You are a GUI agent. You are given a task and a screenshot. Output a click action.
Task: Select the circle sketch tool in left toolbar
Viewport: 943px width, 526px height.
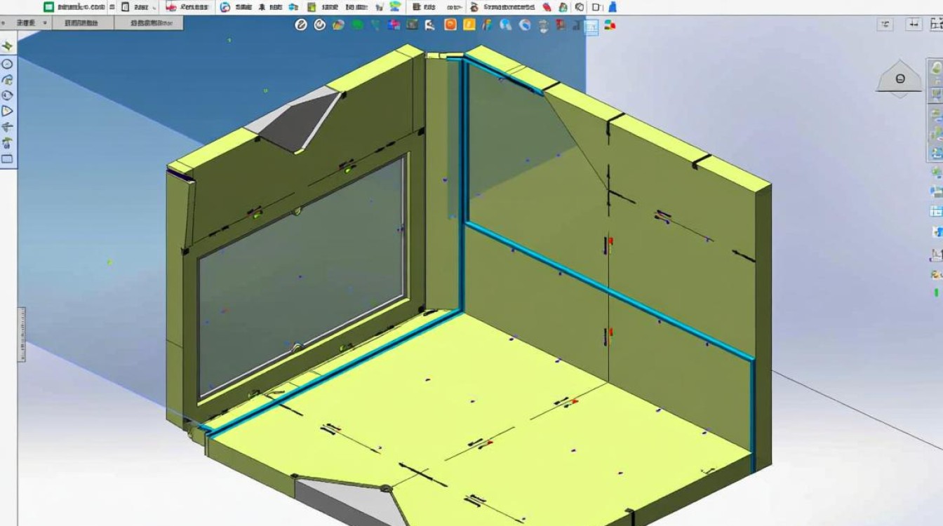tap(7, 64)
